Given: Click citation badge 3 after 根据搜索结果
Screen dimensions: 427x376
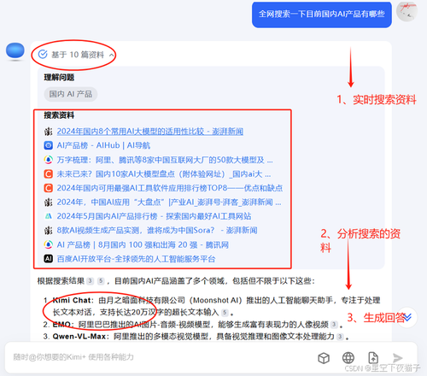Looking at the screenshot, I should [90, 281].
